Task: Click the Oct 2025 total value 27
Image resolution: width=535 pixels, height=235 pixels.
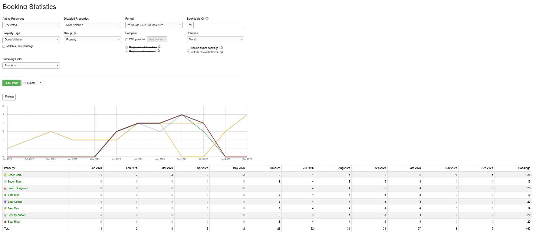Action: pyautogui.click(x=419, y=229)
